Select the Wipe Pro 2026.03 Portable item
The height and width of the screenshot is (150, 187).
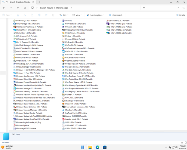[74, 61]
